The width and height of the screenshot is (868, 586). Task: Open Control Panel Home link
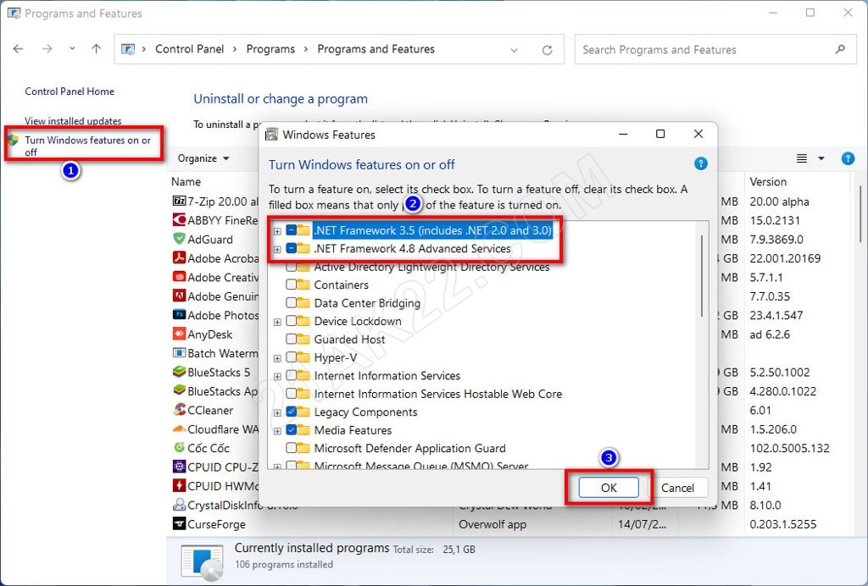click(70, 91)
